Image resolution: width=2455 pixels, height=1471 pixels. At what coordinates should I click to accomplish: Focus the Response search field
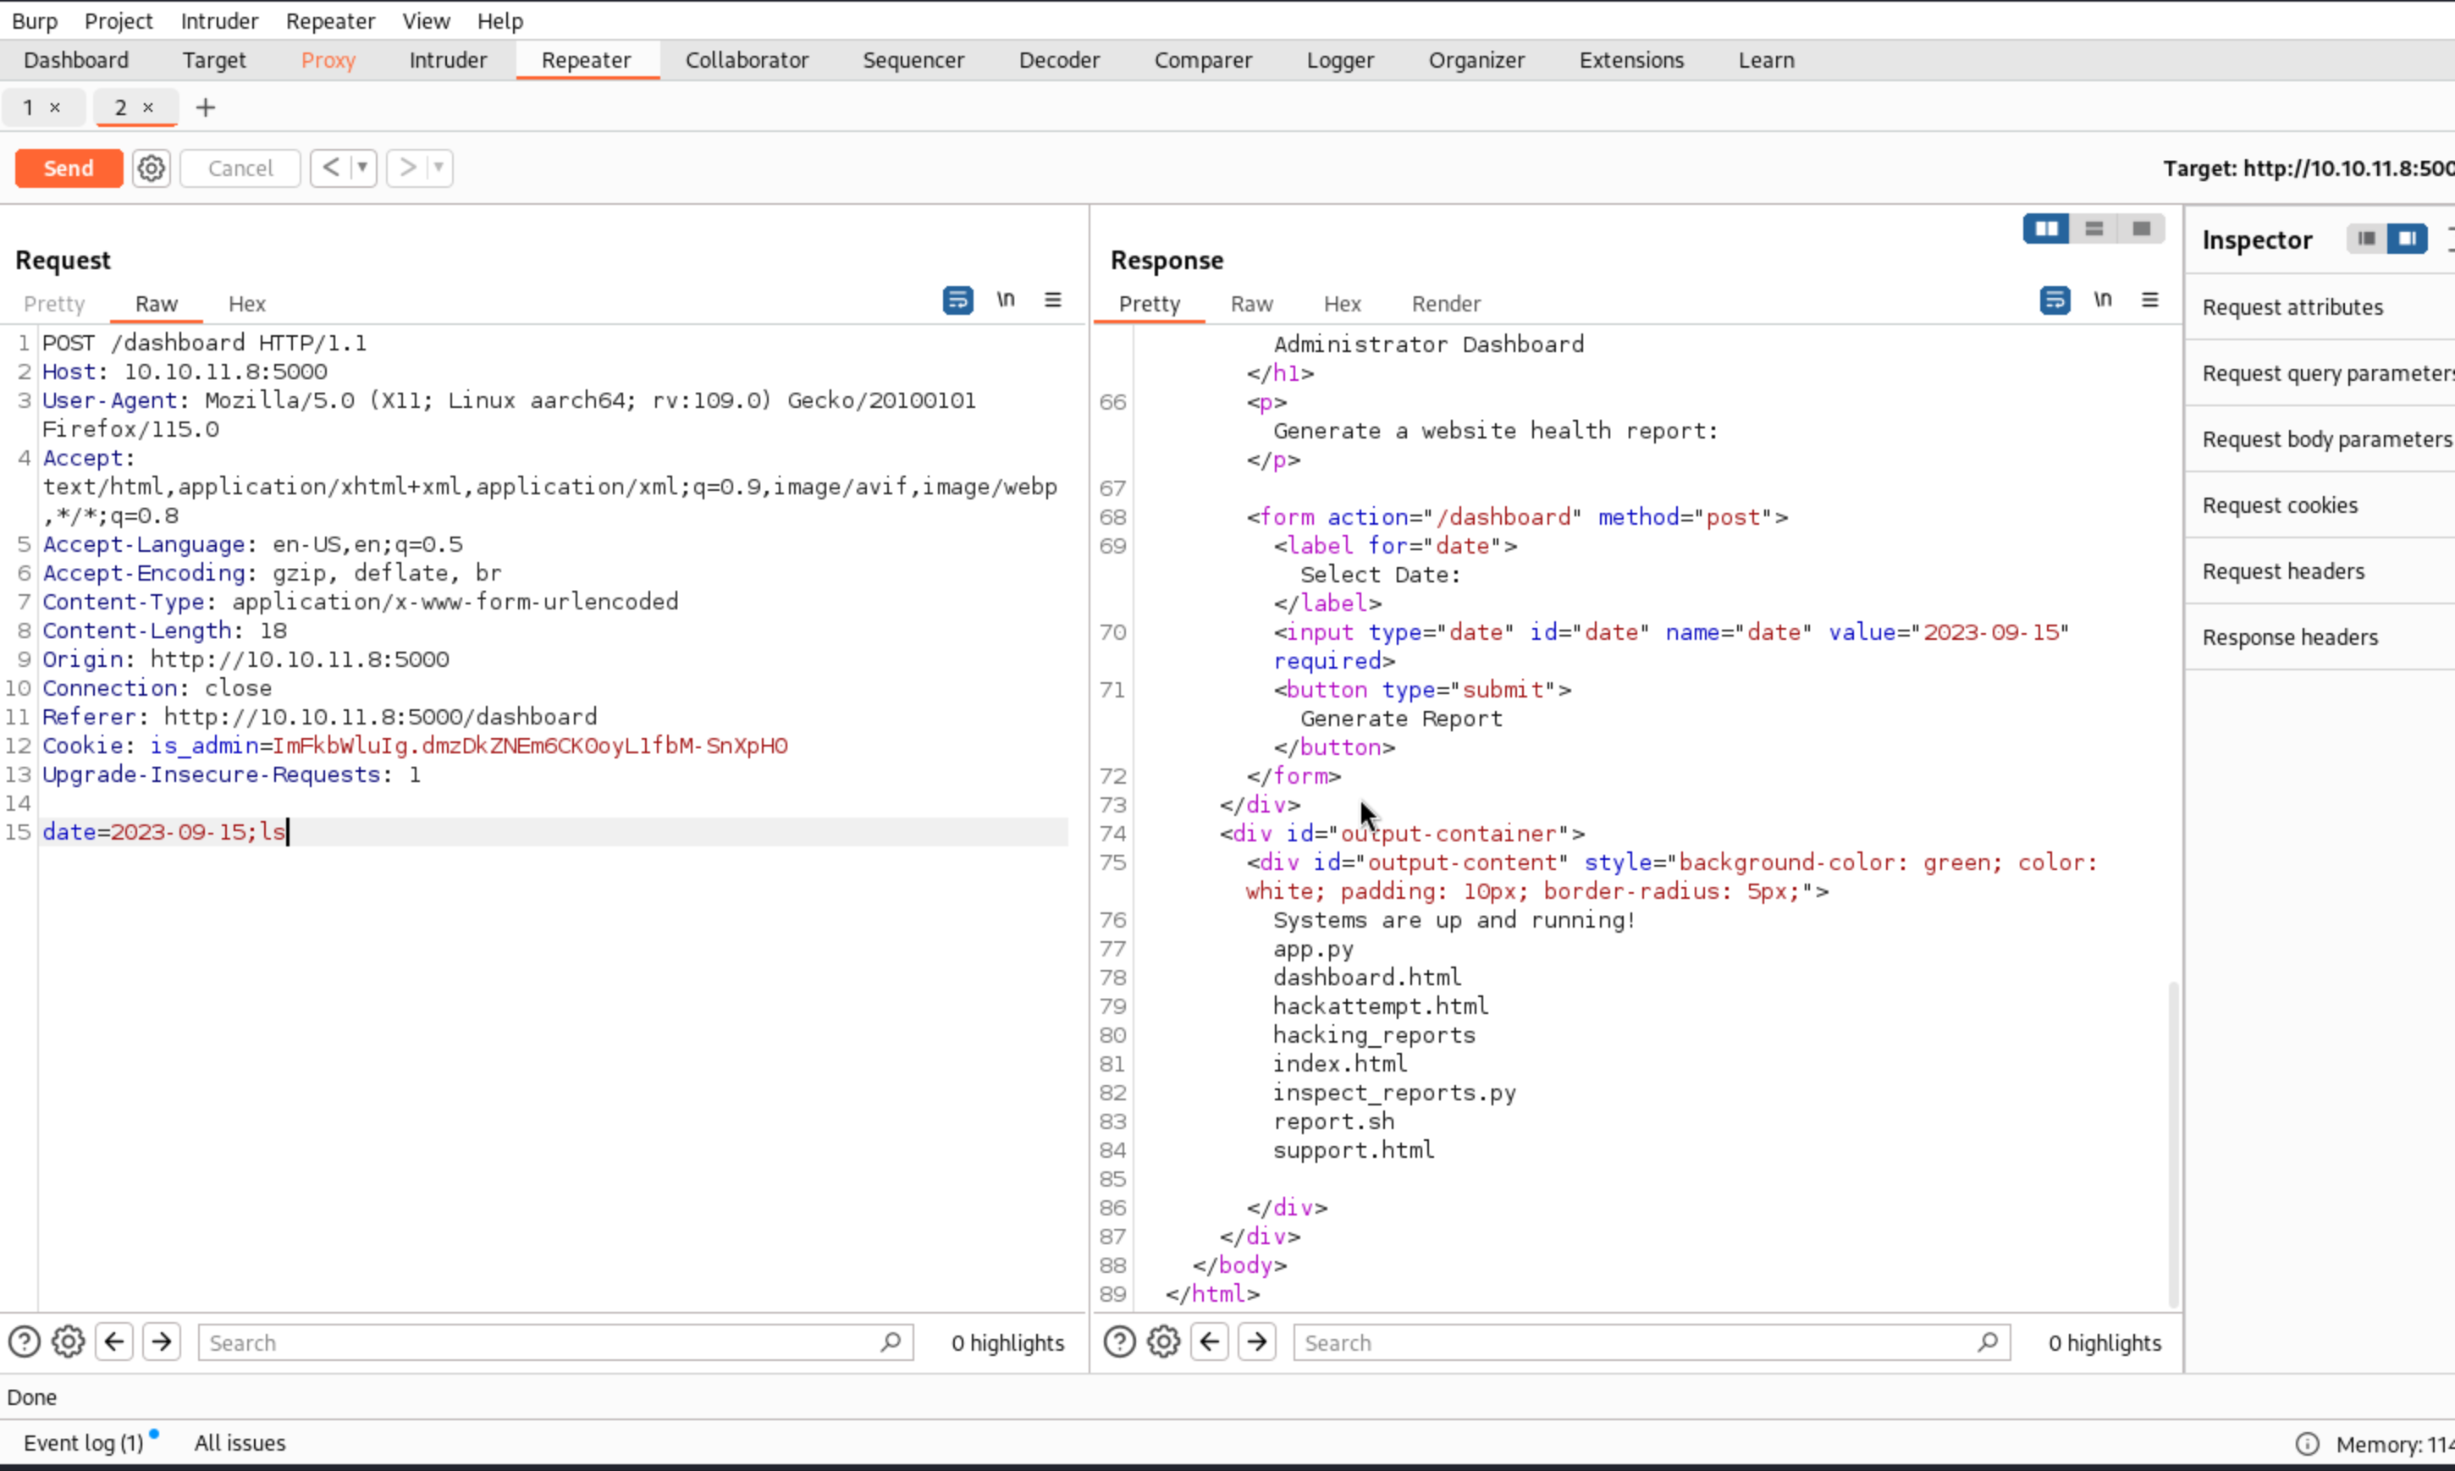(1652, 1343)
